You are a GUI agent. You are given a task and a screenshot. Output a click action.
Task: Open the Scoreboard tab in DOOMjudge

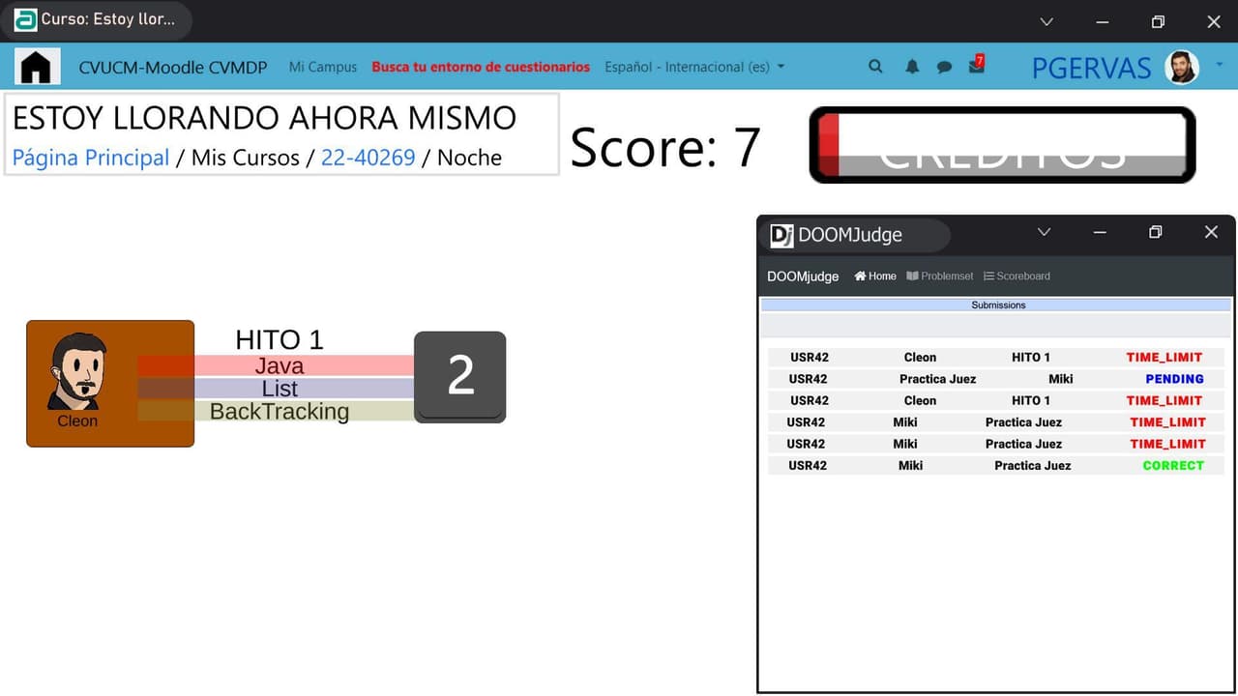point(1017,276)
